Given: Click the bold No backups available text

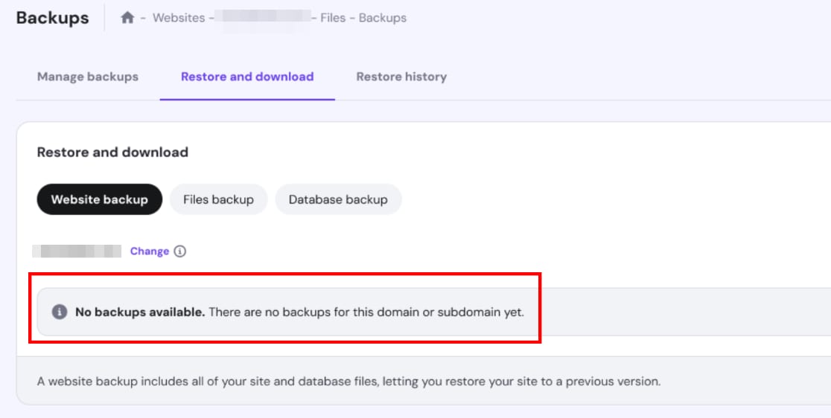Looking at the screenshot, I should pyautogui.click(x=140, y=312).
